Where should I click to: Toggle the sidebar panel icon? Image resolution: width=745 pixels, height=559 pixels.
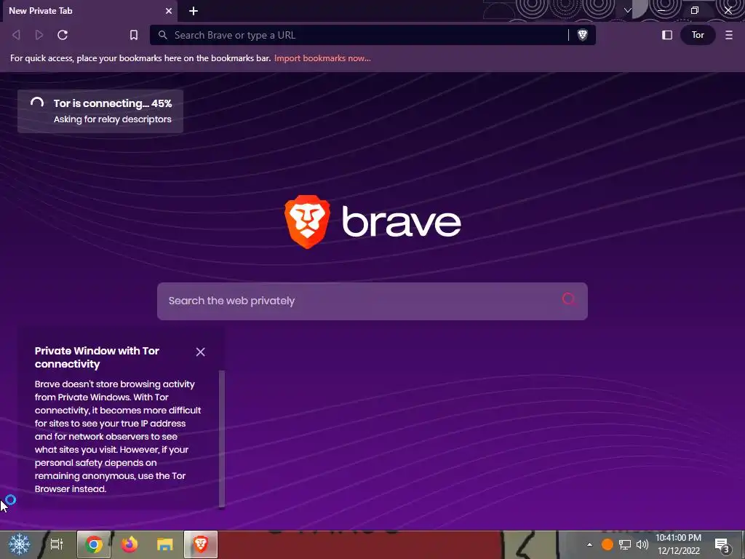(x=667, y=35)
